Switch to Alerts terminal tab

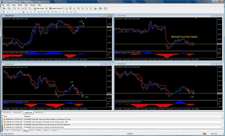(32, 130)
